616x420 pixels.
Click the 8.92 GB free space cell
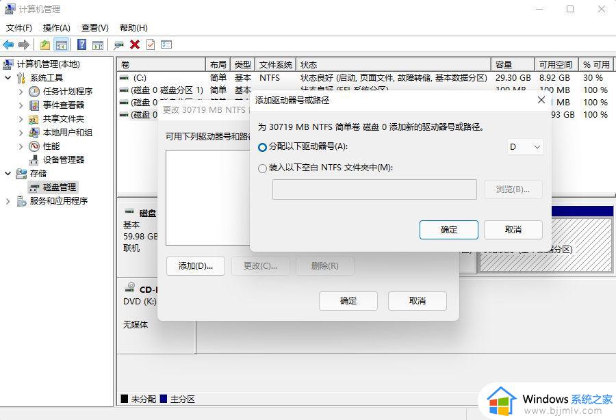coord(554,78)
